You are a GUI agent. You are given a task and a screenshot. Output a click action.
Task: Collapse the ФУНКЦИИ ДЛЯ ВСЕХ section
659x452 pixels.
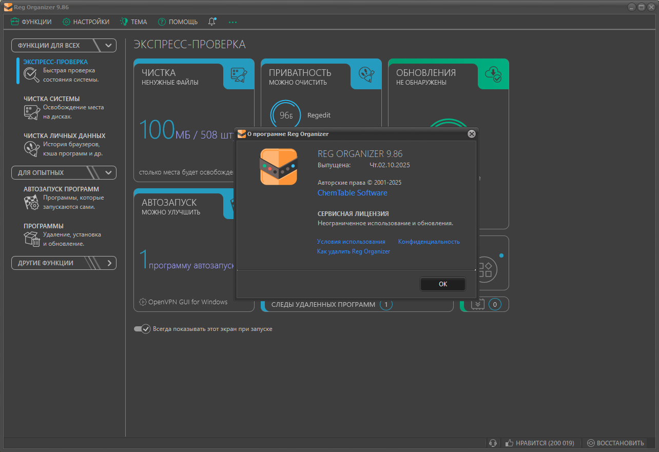pyautogui.click(x=108, y=45)
